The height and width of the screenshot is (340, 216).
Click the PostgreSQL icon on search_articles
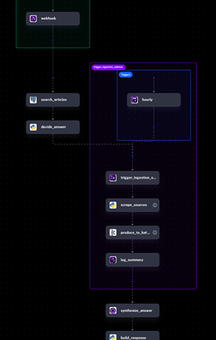click(33, 100)
